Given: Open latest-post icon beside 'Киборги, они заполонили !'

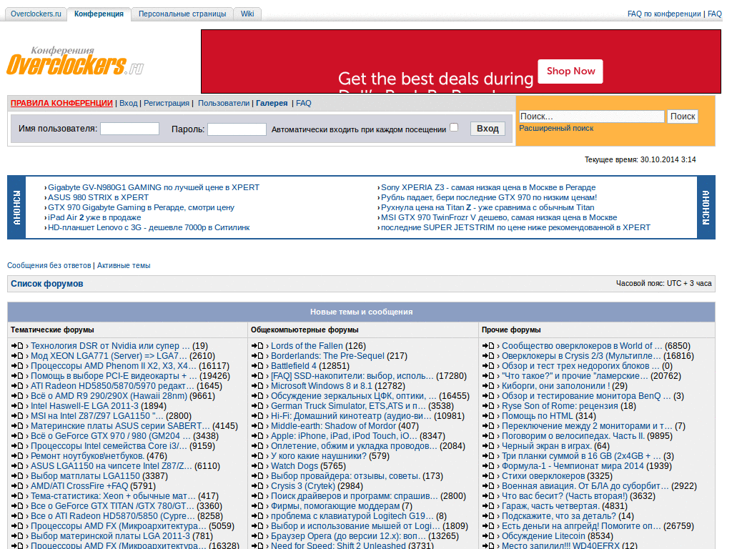Looking at the screenshot, I should [488, 386].
